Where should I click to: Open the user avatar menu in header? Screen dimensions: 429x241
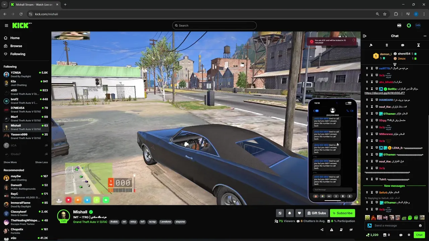point(418,25)
